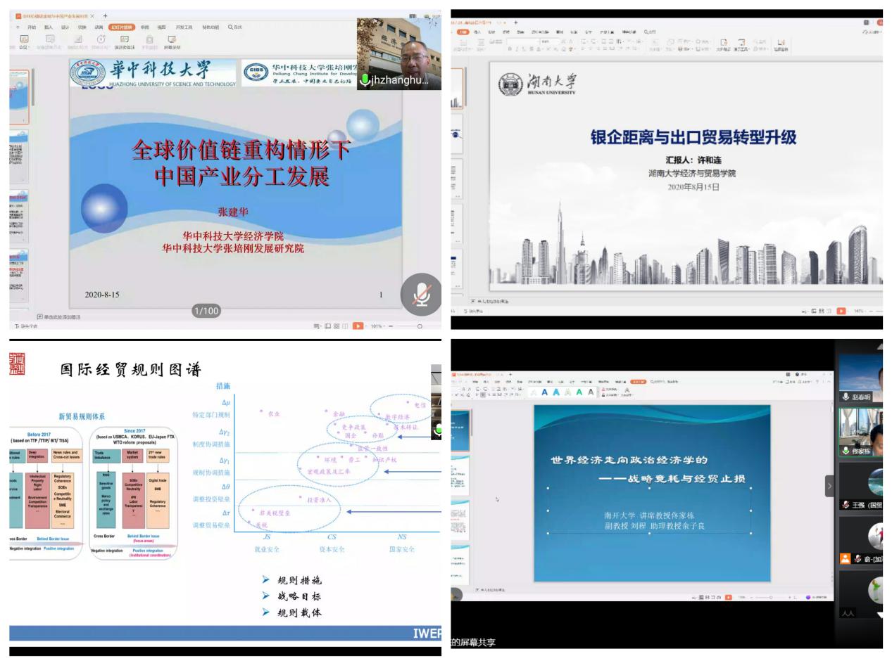Image resolution: width=892 pixels, height=668 pixels.
Task: Click the orange participant avatar icon beside 俞
Action: (845, 558)
